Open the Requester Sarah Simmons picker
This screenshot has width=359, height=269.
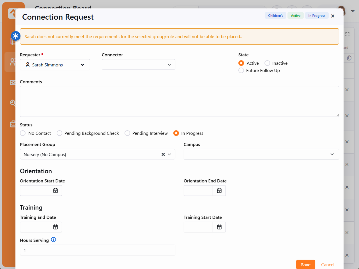point(55,65)
